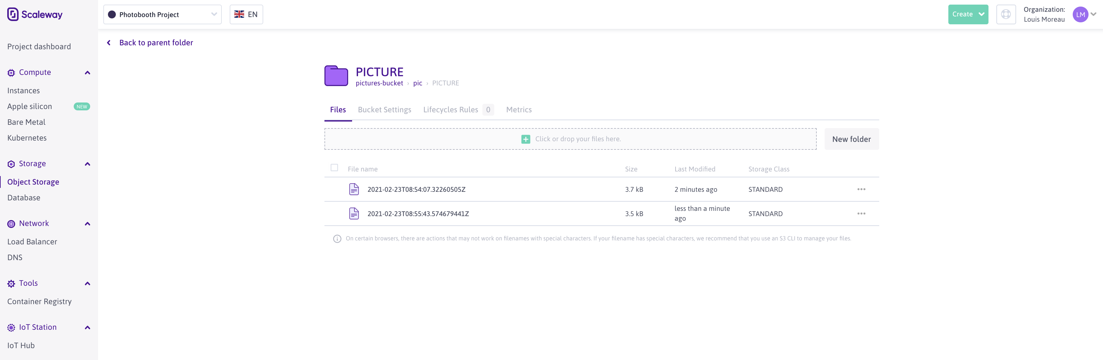Image resolution: width=1103 pixels, height=360 pixels.
Task: Open Load Balancer in sidebar
Action: (x=32, y=241)
